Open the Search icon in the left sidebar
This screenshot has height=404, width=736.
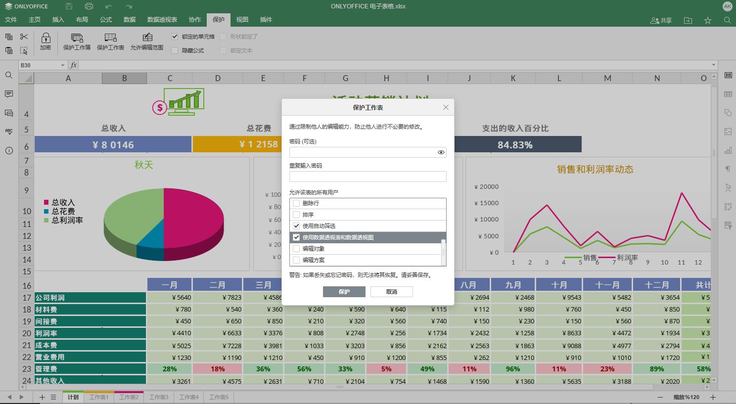pyautogui.click(x=8, y=75)
